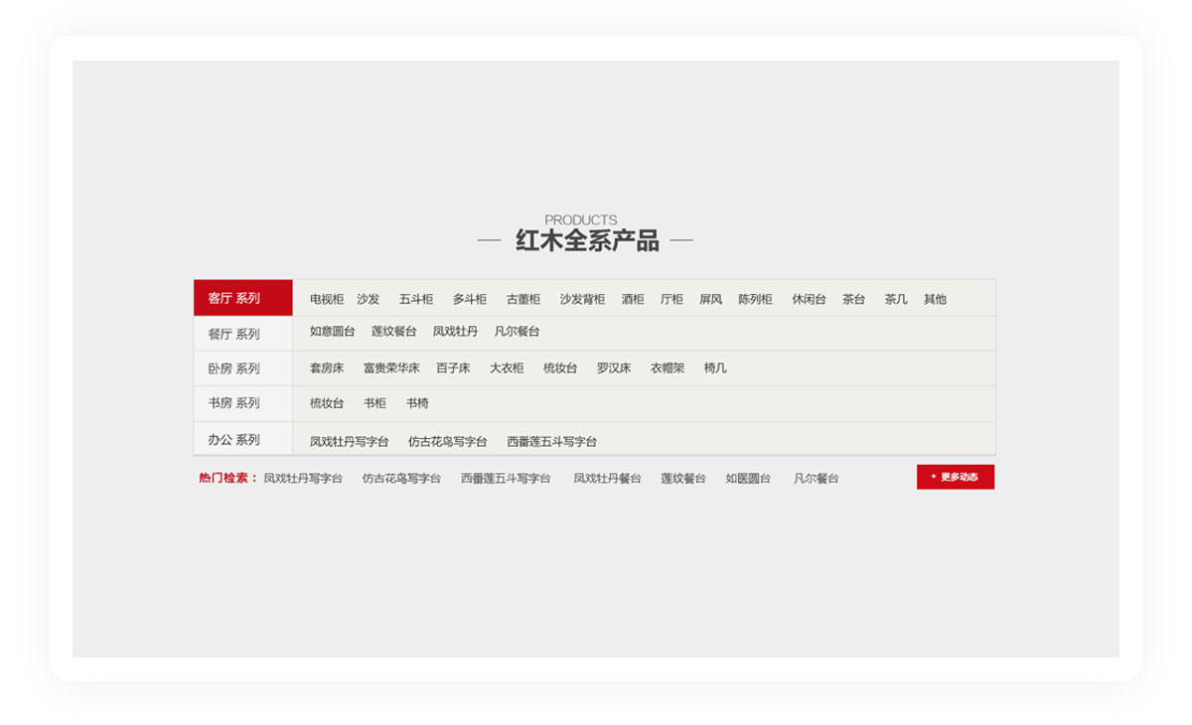Select the 客厅 系列 category tab
The height and width of the screenshot is (725, 1192).
(x=243, y=298)
